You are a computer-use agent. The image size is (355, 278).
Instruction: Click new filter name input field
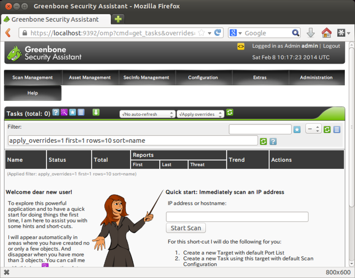pyautogui.click(x=260, y=129)
